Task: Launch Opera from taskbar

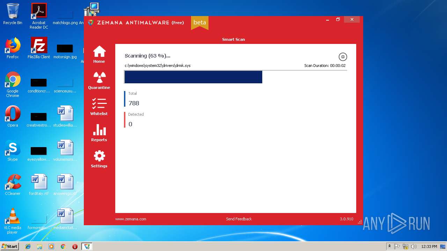Action: tap(75, 246)
